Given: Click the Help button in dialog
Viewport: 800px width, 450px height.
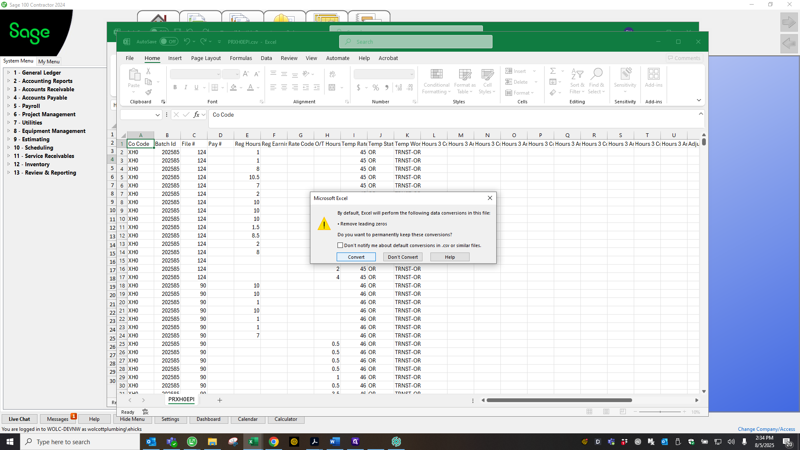Looking at the screenshot, I should point(450,257).
